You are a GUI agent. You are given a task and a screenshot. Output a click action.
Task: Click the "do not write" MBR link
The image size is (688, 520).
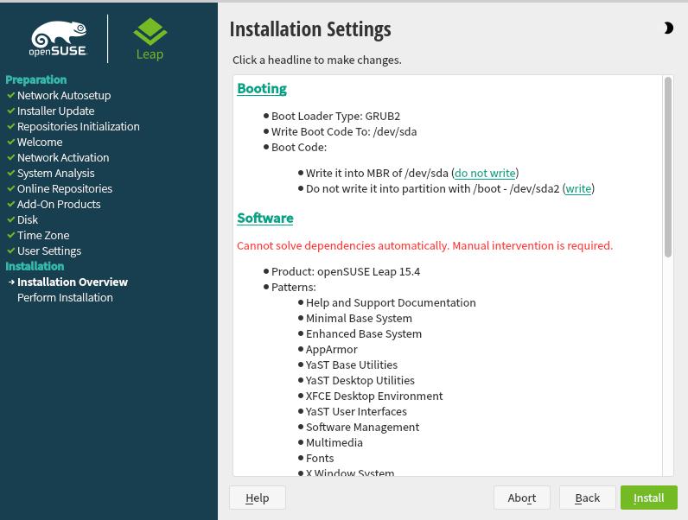pos(485,173)
